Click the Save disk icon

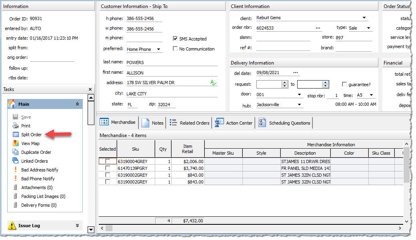(15, 117)
